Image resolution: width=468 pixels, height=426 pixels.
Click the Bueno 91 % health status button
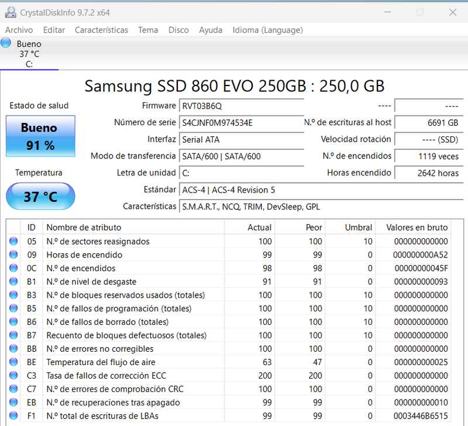40,136
